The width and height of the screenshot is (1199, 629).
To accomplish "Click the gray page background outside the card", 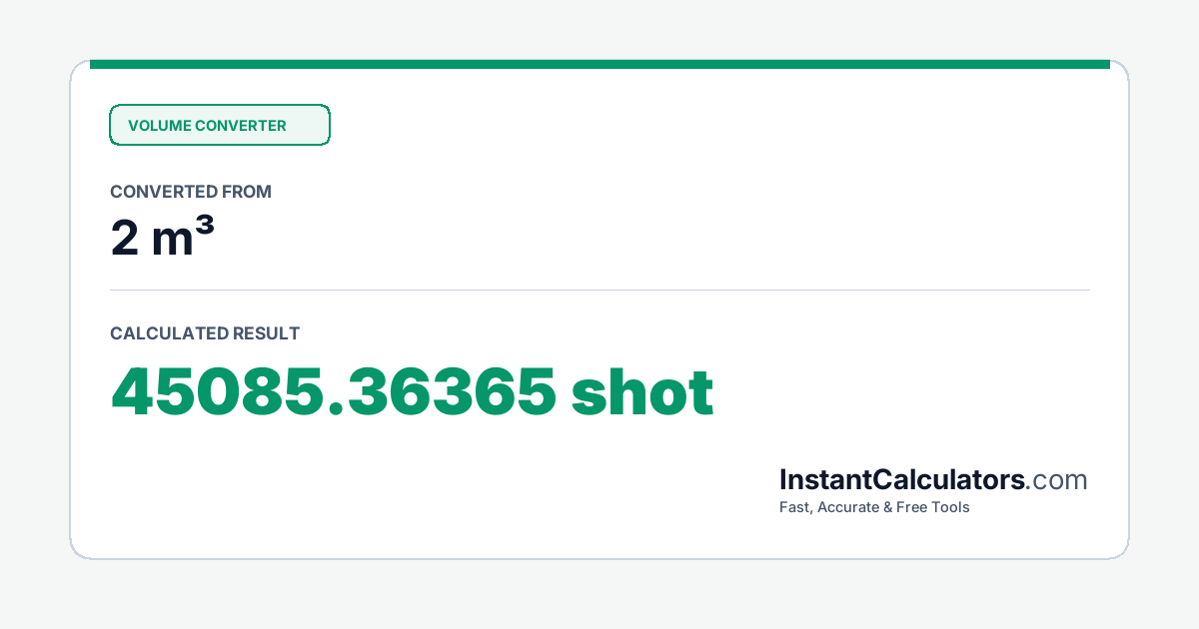I will [599, 594].
